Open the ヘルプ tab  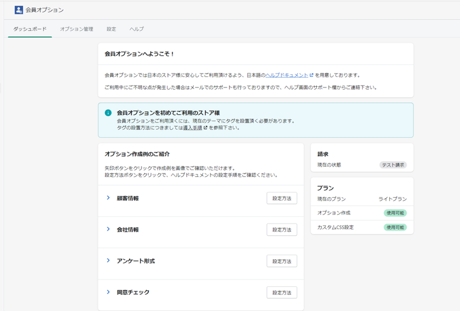point(137,29)
